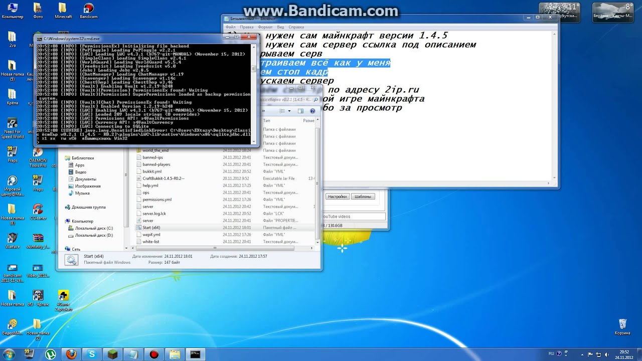Launch Need For Speed World shortcut
Image resolution: width=642 pixels, height=361 pixels.
point(13,128)
